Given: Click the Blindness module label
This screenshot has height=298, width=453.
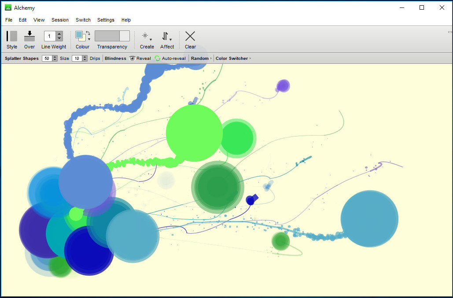Looking at the screenshot, I should click(115, 59).
